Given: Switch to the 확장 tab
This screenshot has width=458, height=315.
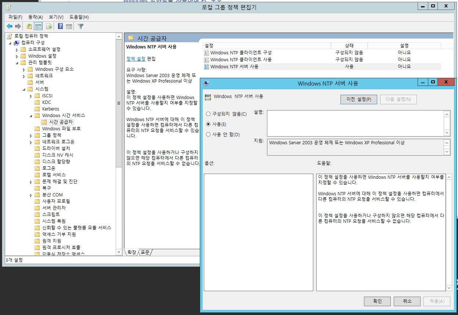Looking at the screenshot, I should [131, 252].
